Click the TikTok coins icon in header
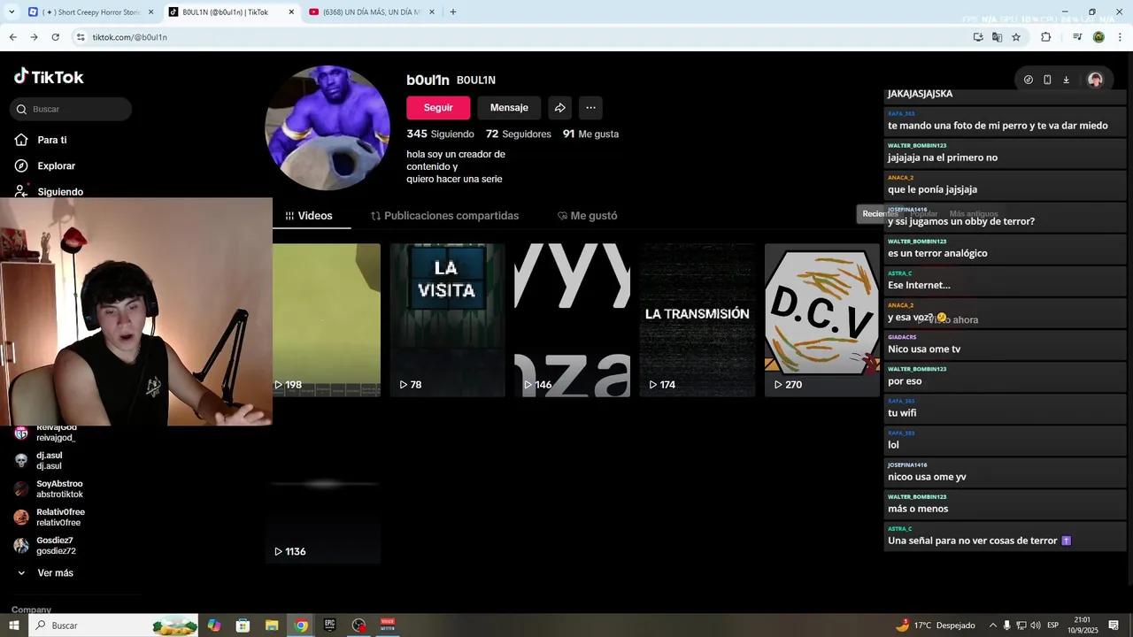Screen dimensions: 1133x637 click(x=1028, y=80)
